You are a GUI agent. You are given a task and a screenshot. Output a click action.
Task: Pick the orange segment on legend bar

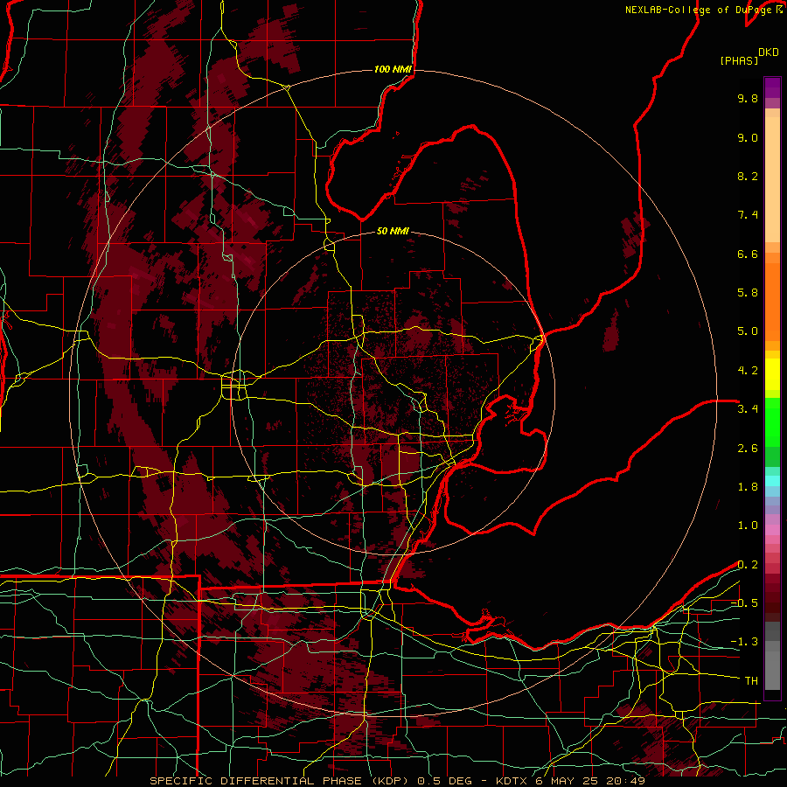click(x=772, y=301)
